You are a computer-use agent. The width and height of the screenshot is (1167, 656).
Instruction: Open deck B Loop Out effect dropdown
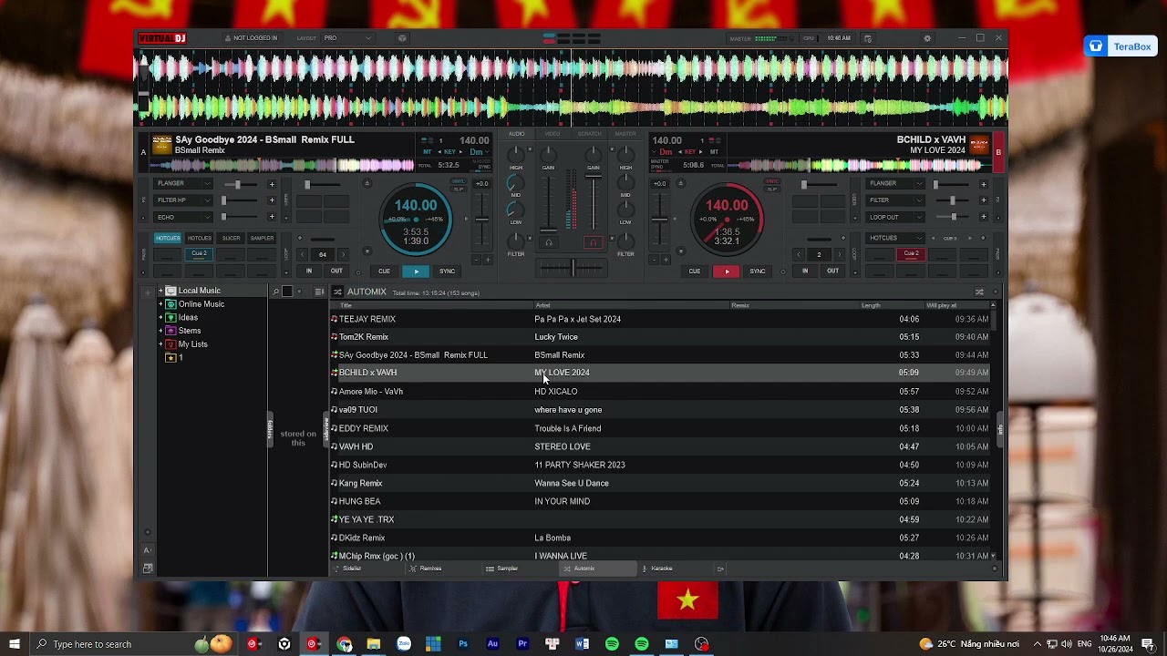click(x=895, y=217)
